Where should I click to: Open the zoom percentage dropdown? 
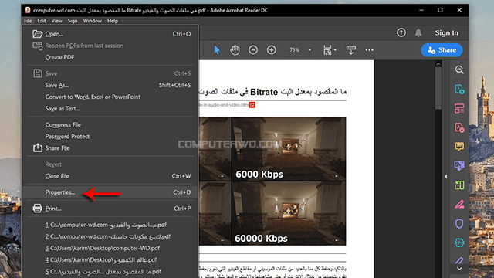pos(310,49)
